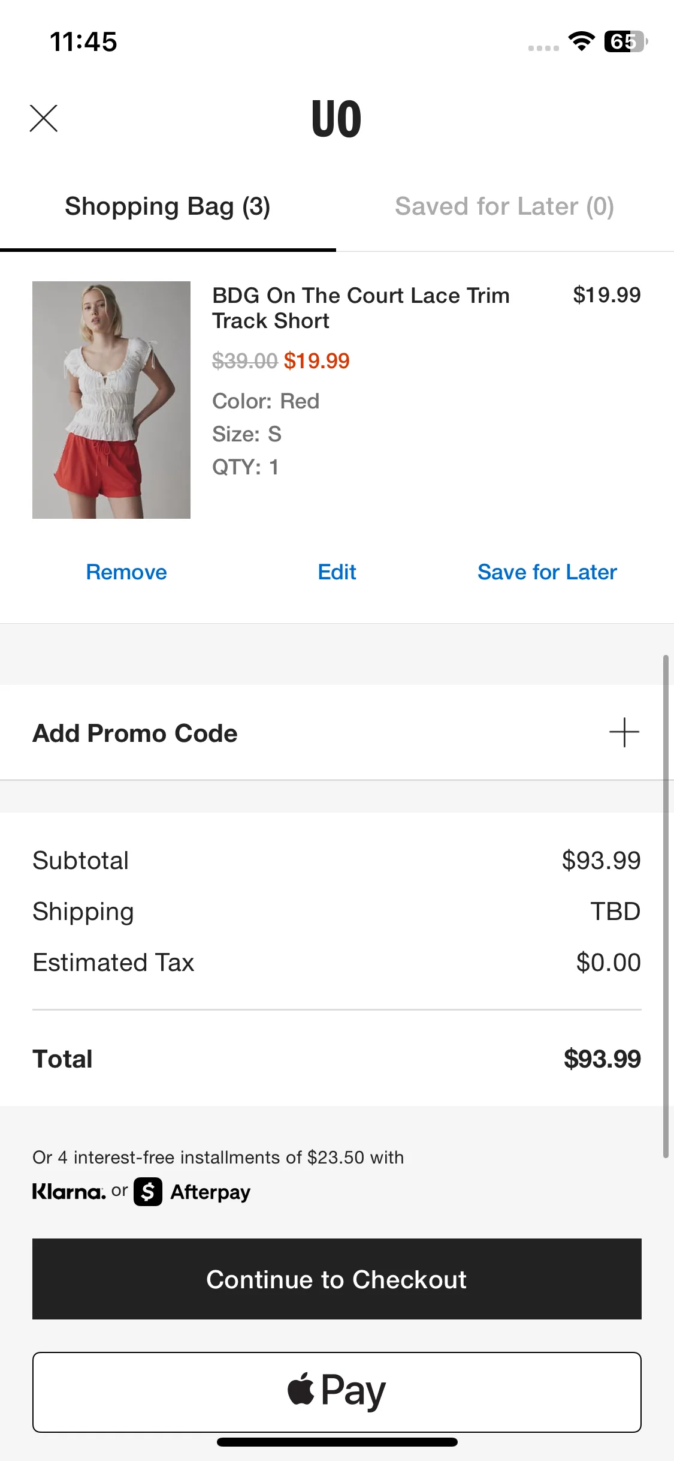The height and width of the screenshot is (1461, 674).
Task: Open the red shorts product thumbnail
Action: [111, 400]
